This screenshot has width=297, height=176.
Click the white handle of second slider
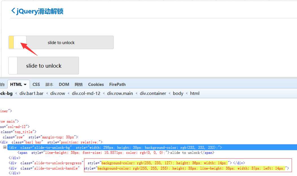(13, 66)
